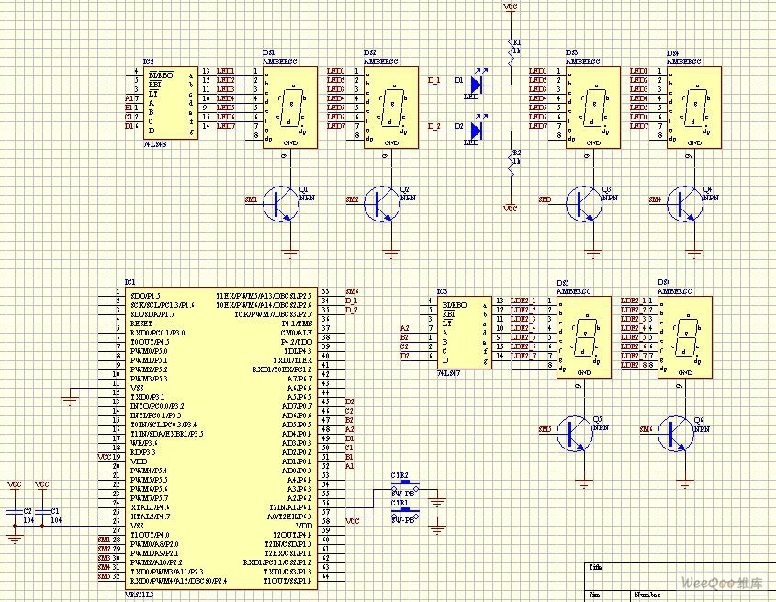
Task: Click the C1 capacitor symbol
Action: click(42, 510)
